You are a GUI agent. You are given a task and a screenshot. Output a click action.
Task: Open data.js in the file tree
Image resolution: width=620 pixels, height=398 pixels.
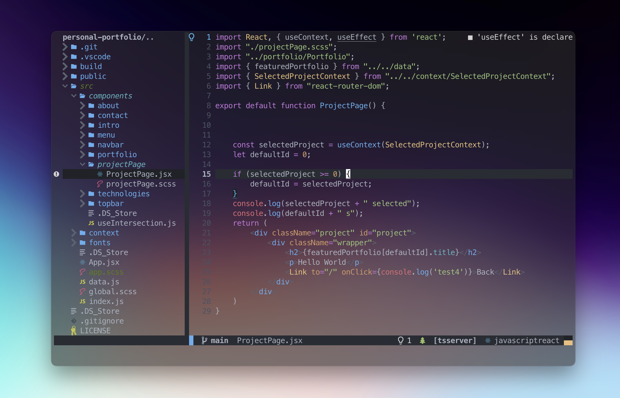pos(104,282)
